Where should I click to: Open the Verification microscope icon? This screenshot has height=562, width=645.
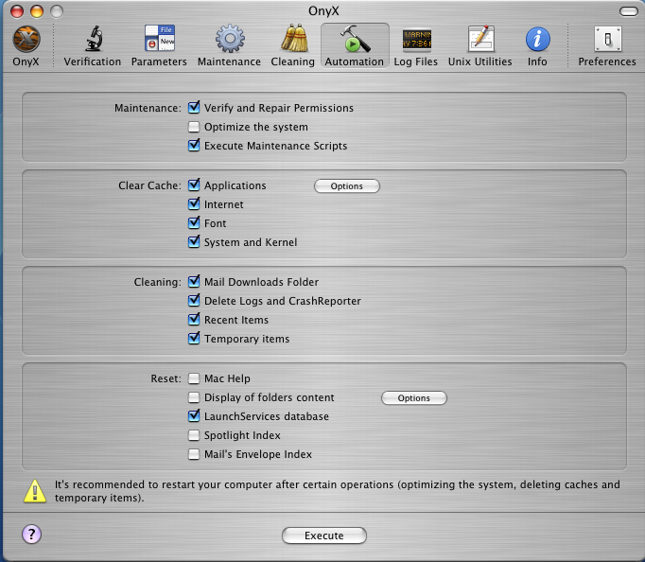tap(95, 39)
